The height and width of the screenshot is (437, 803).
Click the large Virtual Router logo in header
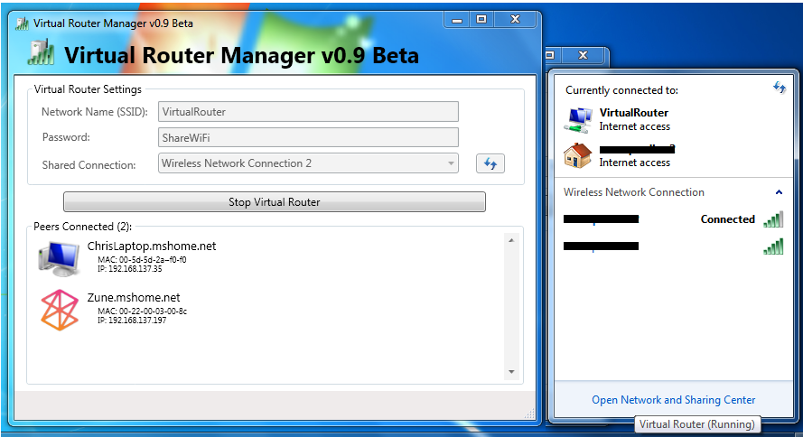[x=41, y=52]
